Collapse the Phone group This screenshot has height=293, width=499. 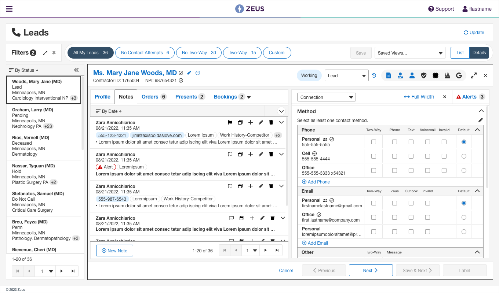point(477,130)
